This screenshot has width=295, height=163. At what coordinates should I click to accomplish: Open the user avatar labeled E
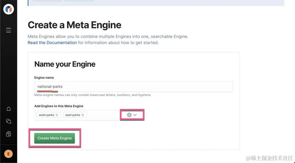tap(9, 154)
